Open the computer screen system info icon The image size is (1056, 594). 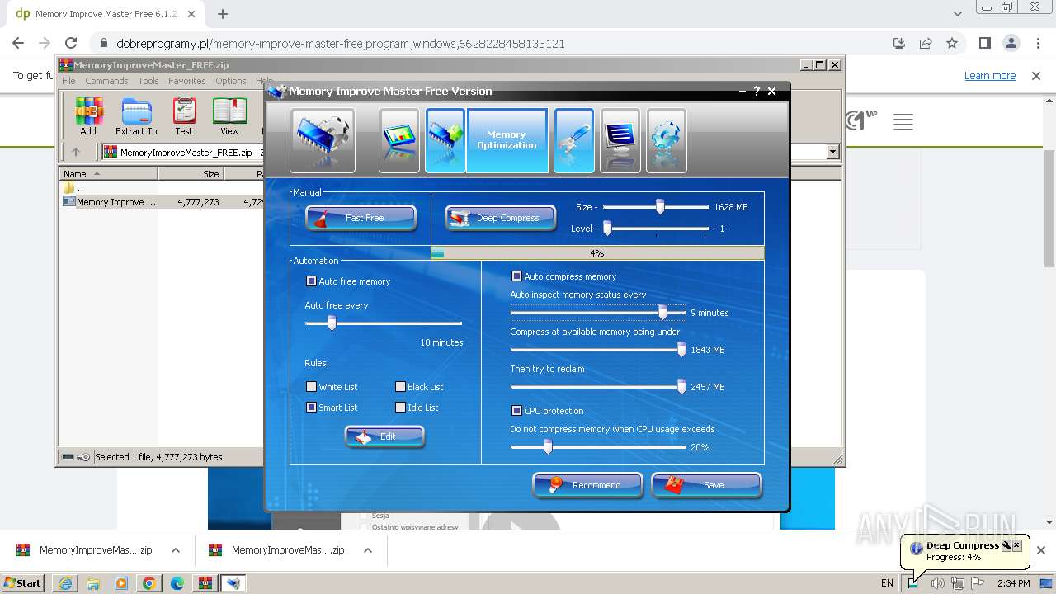pyautogui.click(x=620, y=140)
